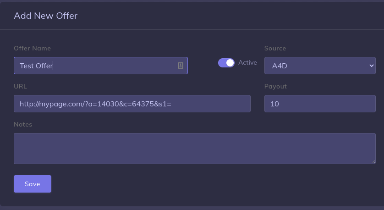Click the chevron arrow of Source selector
Viewport: 384px width, 210px height.
[371, 66]
